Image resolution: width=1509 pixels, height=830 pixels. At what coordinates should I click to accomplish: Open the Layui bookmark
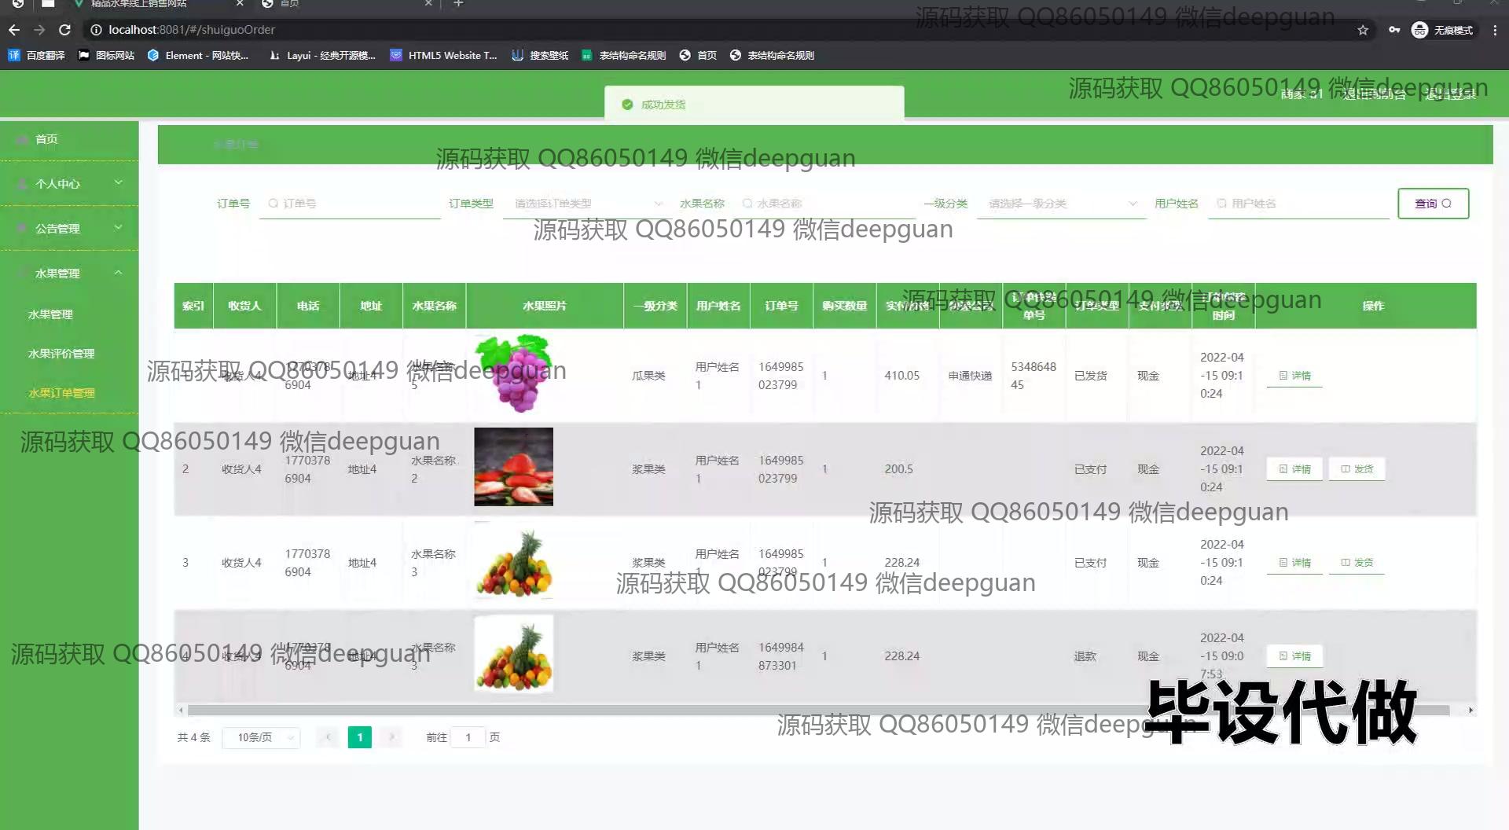point(322,55)
